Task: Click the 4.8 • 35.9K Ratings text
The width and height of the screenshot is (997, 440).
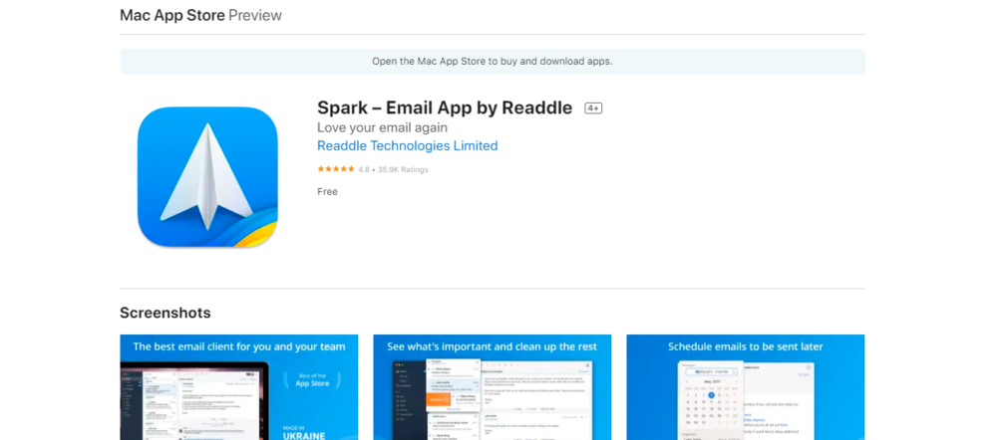Action: (393, 170)
